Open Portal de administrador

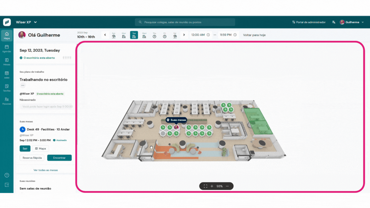pos(309,22)
